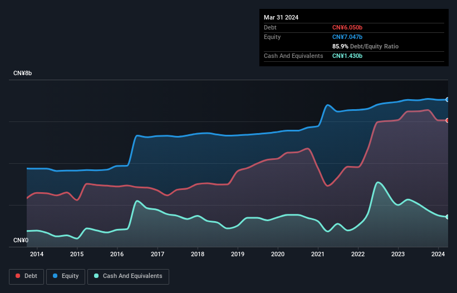Click Cash And Equivalents label in tooltip

tap(293, 56)
